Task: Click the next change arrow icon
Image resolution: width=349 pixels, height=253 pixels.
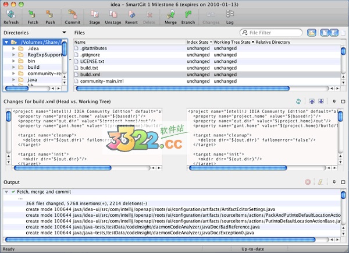Action: point(320,101)
